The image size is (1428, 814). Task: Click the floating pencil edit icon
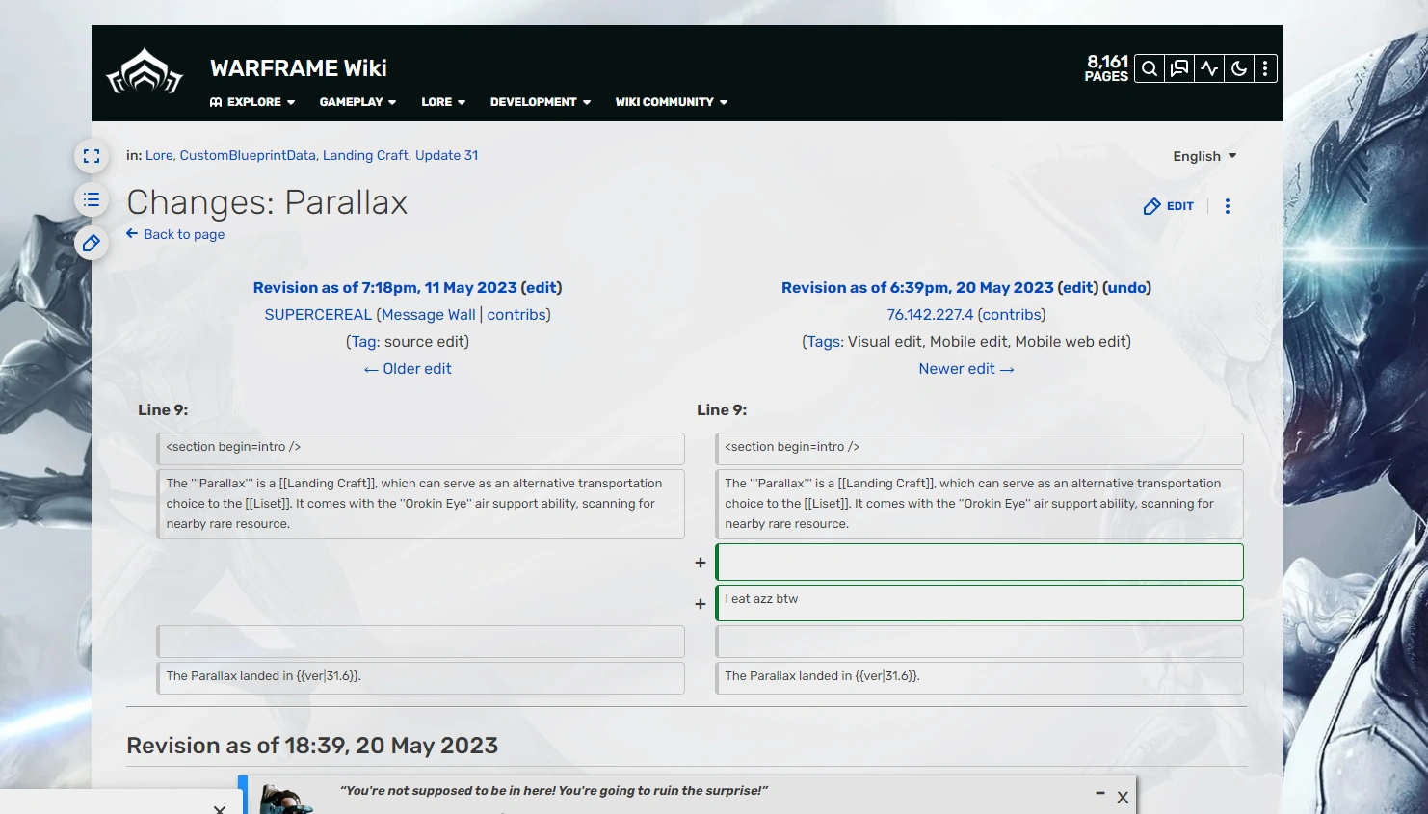pos(92,243)
